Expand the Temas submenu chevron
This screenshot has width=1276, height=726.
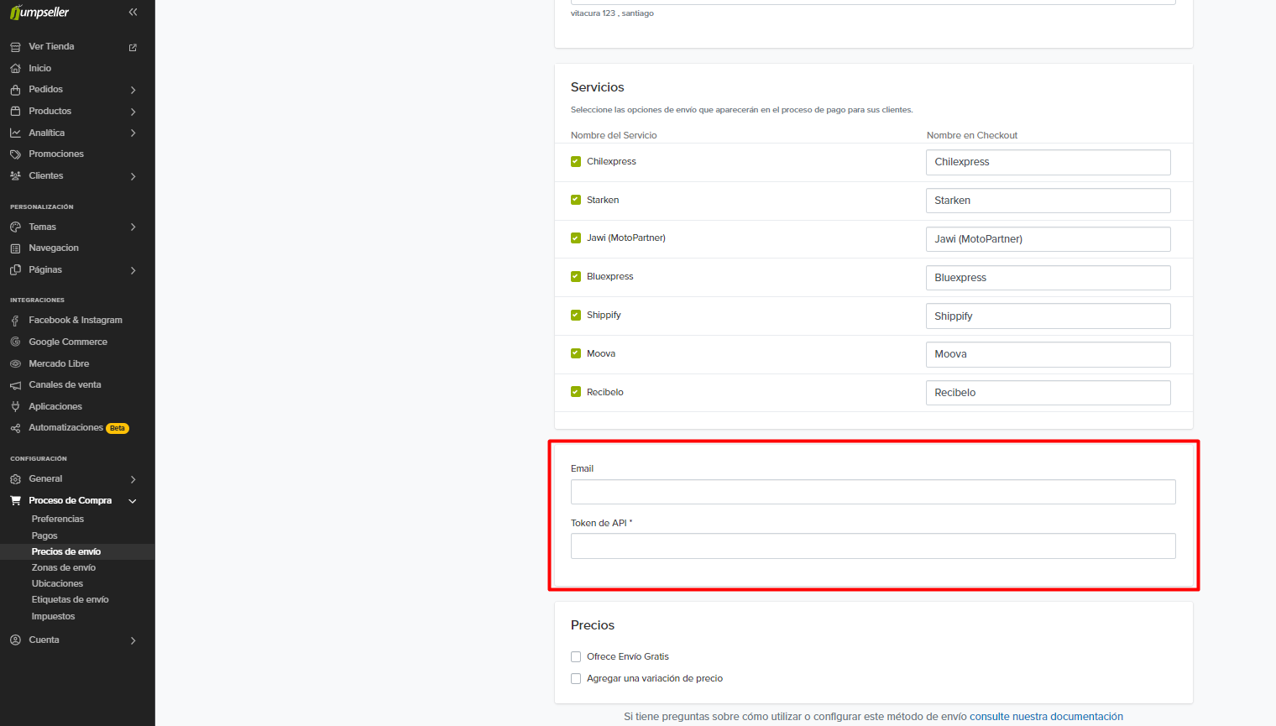tap(133, 227)
